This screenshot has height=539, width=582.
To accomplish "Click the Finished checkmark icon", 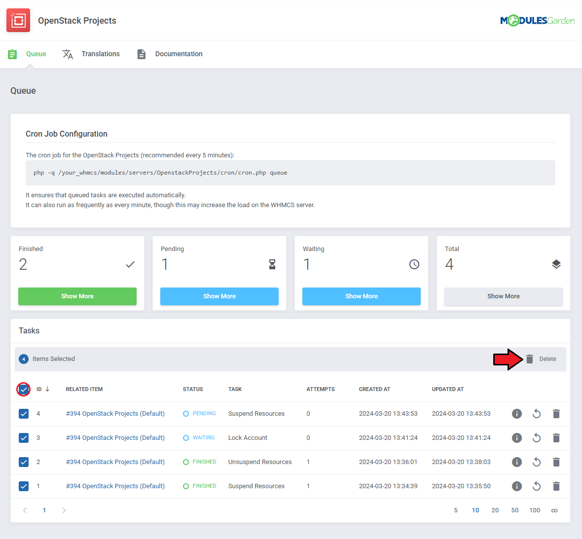I will pos(130,264).
